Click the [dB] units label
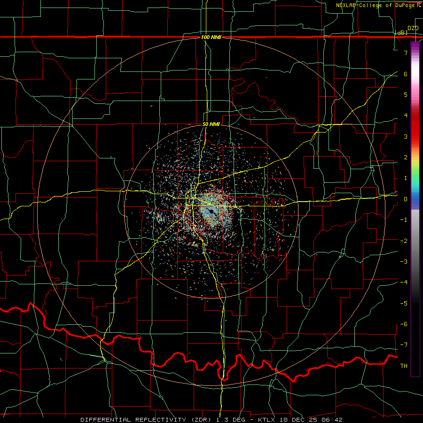Screen dimensions: 423x423 click(401, 32)
